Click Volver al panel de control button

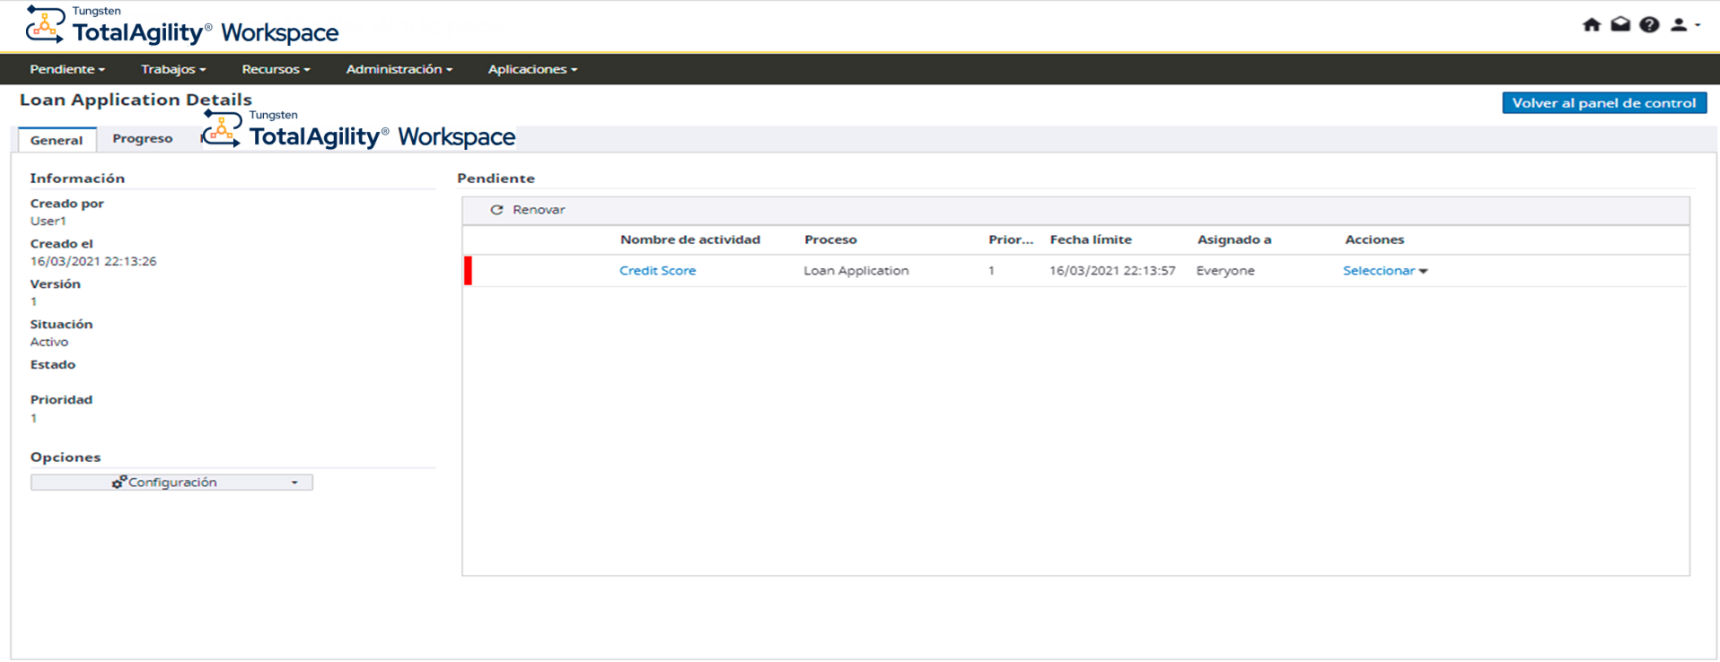(1603, 103)
